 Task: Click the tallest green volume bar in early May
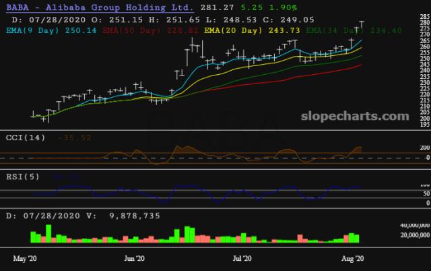[48, 233]
